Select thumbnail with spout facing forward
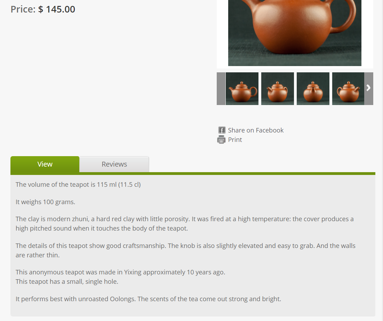The image size is (383, 321). 313,89
